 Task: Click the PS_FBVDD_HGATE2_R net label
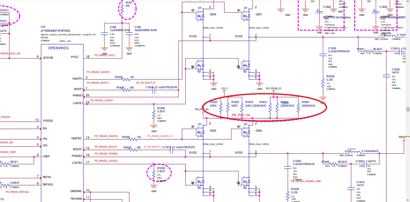pos(160,136)
